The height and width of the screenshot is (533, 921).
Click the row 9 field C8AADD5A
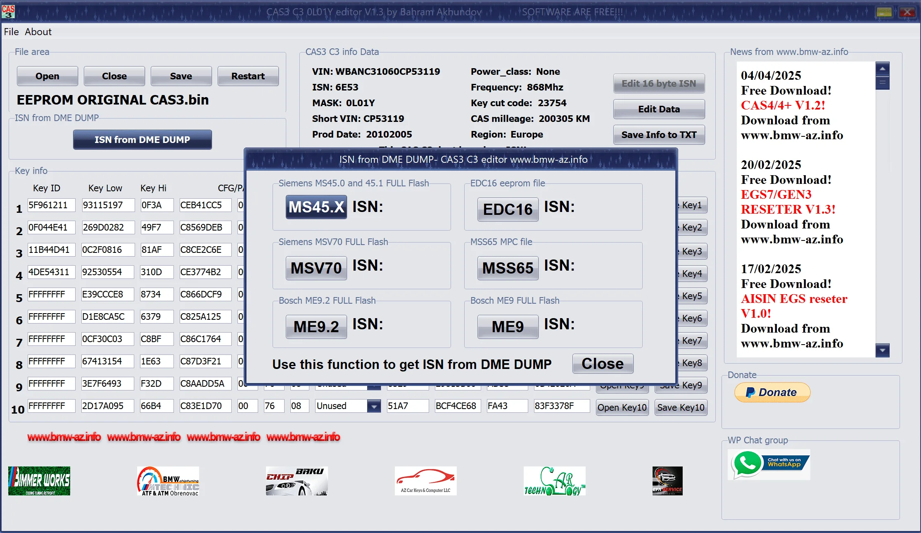tap(205, 383)
